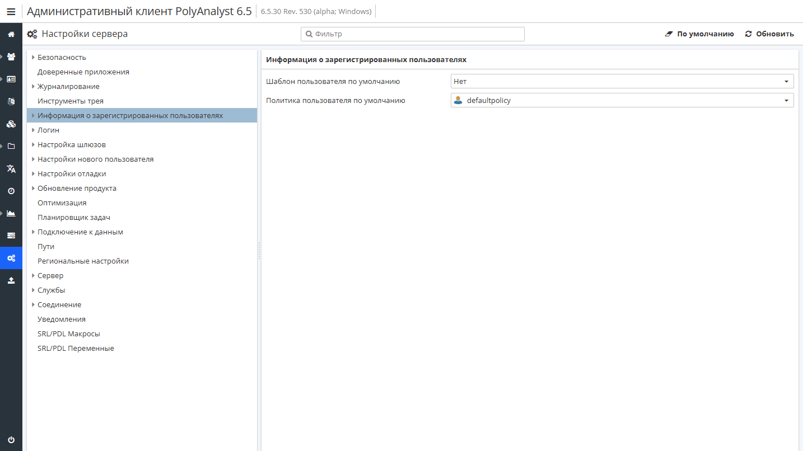Click the gears icon beside Настройки сервера title

coord(32,34)
